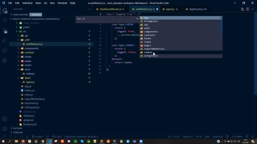Change the JavaScript language mode
This screenshot has height=144, width=257.
218,136
